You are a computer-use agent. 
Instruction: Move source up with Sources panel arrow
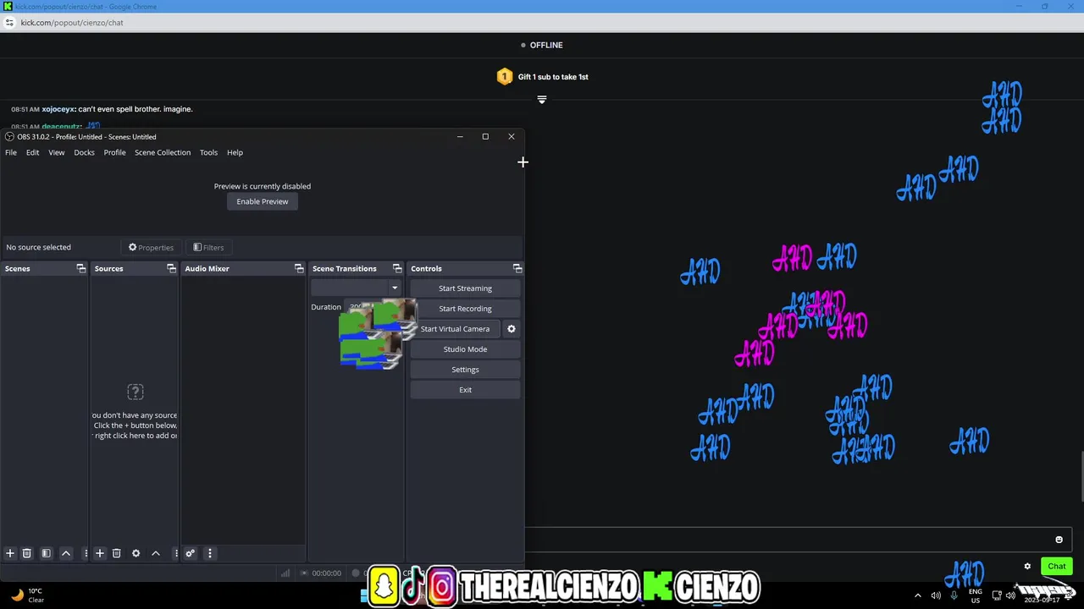[156, 553]
